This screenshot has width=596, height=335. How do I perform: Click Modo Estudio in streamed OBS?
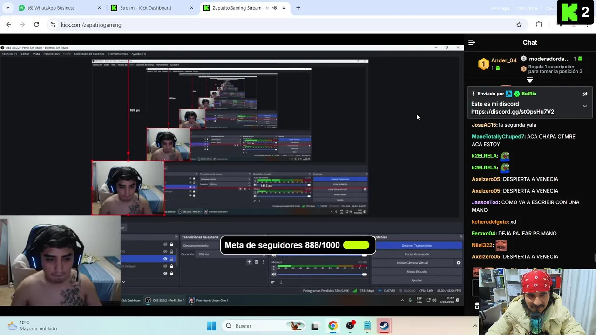[x=417, y=272]
